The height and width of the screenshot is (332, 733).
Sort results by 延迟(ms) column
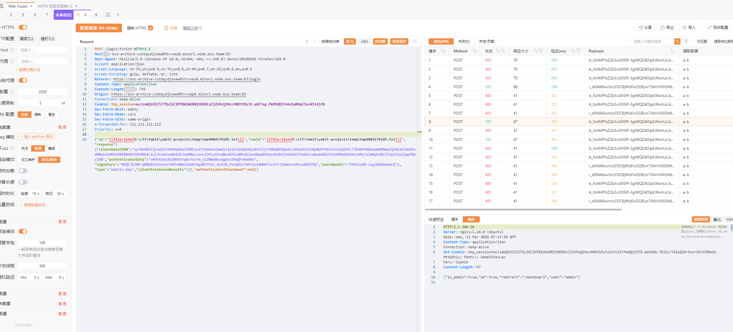[x=573, y=51]
